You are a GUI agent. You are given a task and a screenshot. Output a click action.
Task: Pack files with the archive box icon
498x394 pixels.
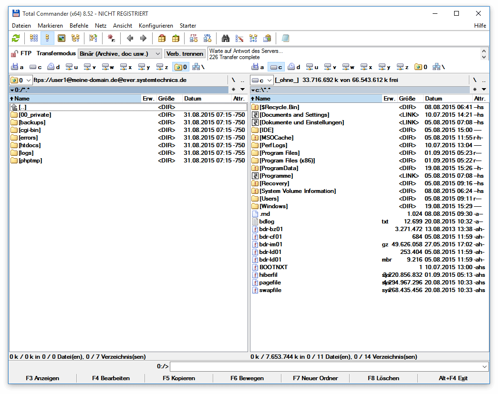(x=162, y=39)
